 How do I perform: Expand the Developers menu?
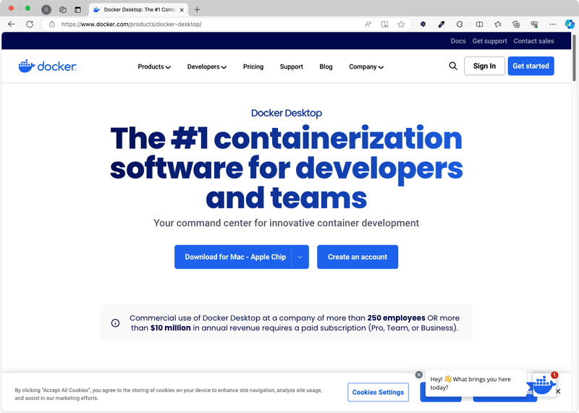(x=207, y=67)
